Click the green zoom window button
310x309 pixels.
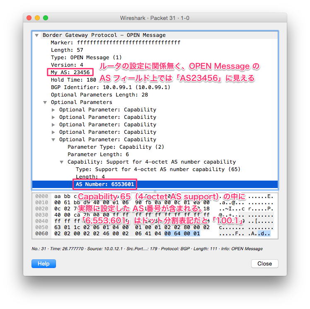pos(46,18)
